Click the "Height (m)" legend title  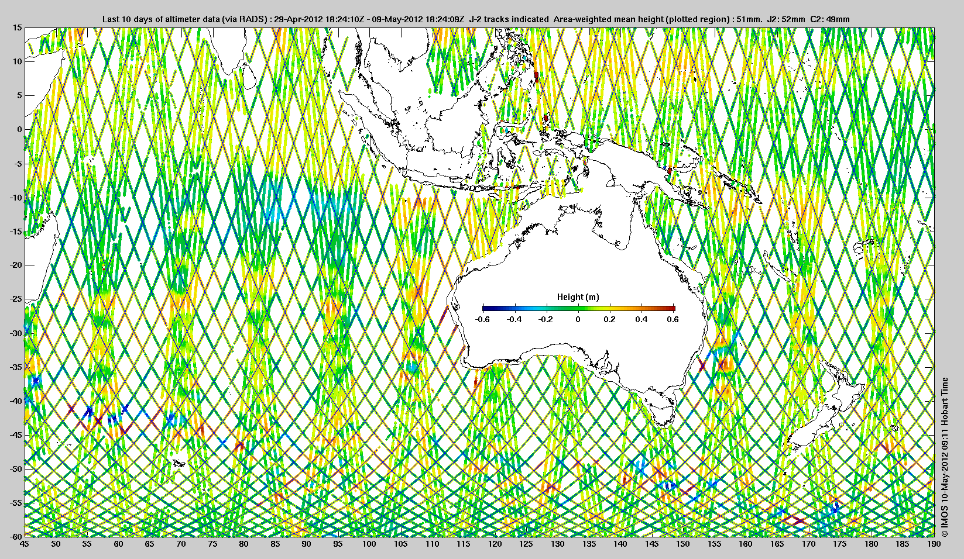(578, 297)
